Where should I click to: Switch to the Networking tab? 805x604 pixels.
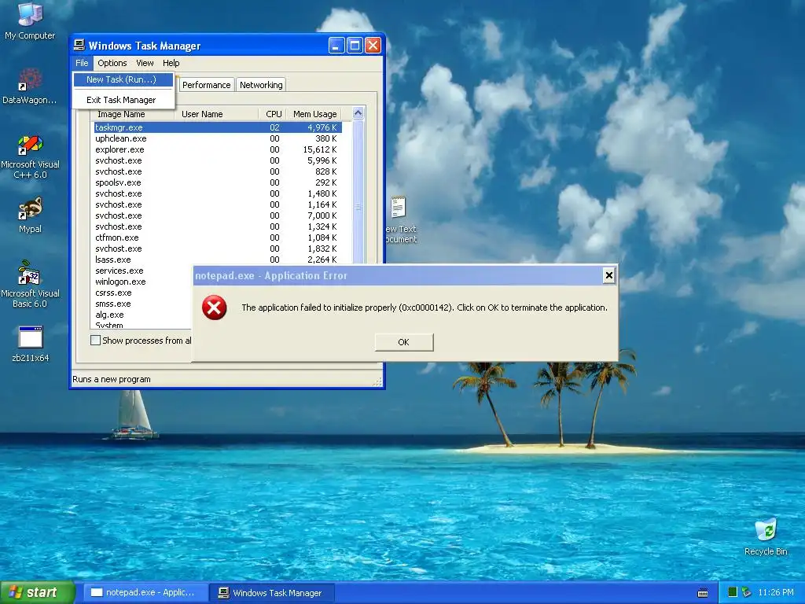click(261, 85)
